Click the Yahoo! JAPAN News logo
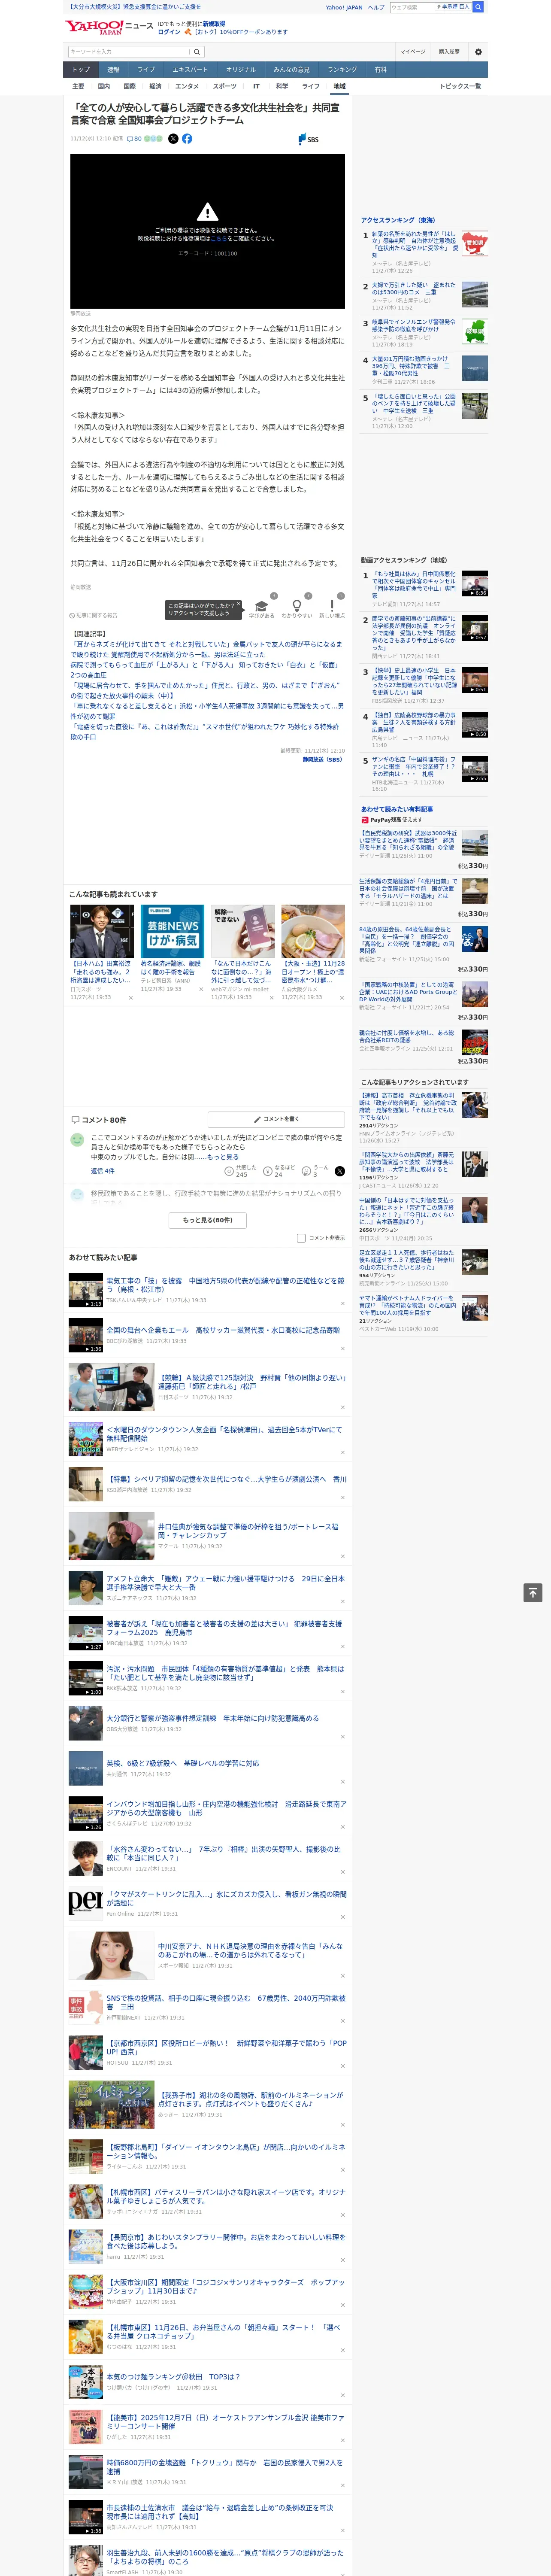551x2576 pixels. tap(110, 27)
